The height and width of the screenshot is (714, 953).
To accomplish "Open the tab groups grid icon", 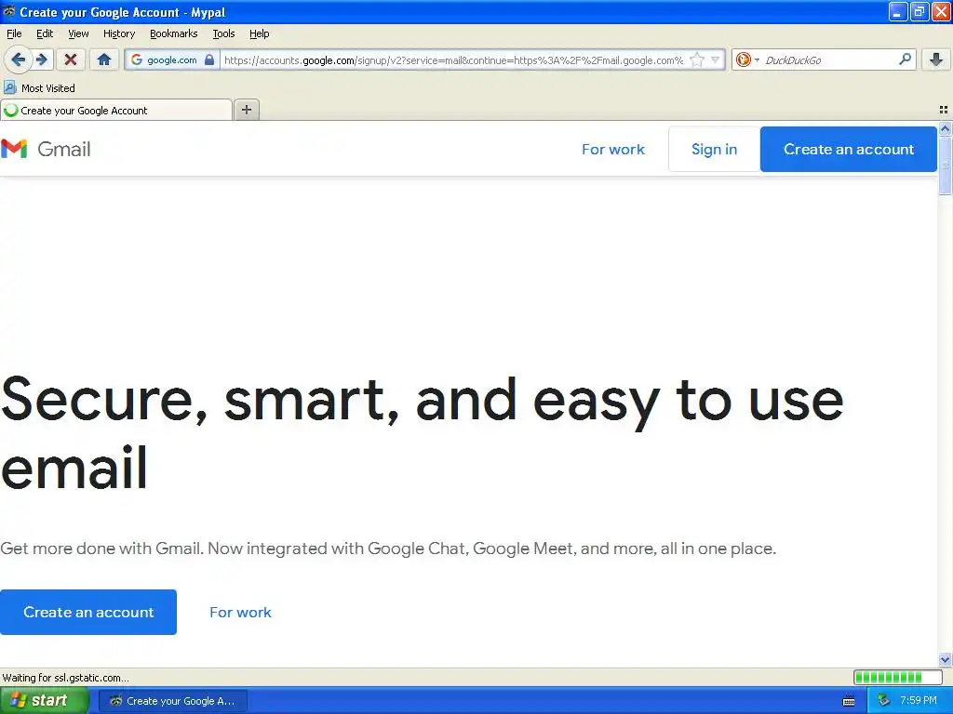I will [944, 110].
